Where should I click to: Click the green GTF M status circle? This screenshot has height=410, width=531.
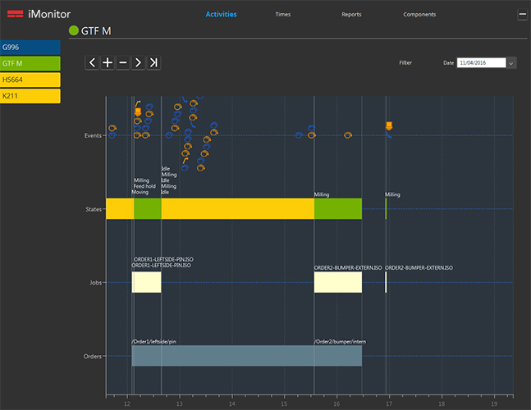74,31
